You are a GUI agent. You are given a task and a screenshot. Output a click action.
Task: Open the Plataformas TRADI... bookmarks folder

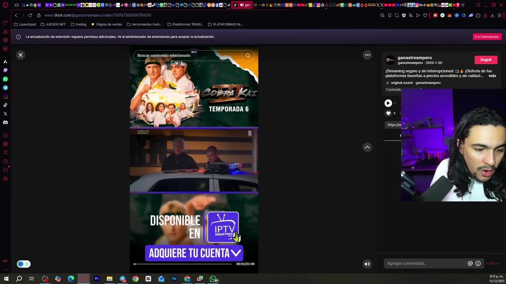(x=185, y=24)
